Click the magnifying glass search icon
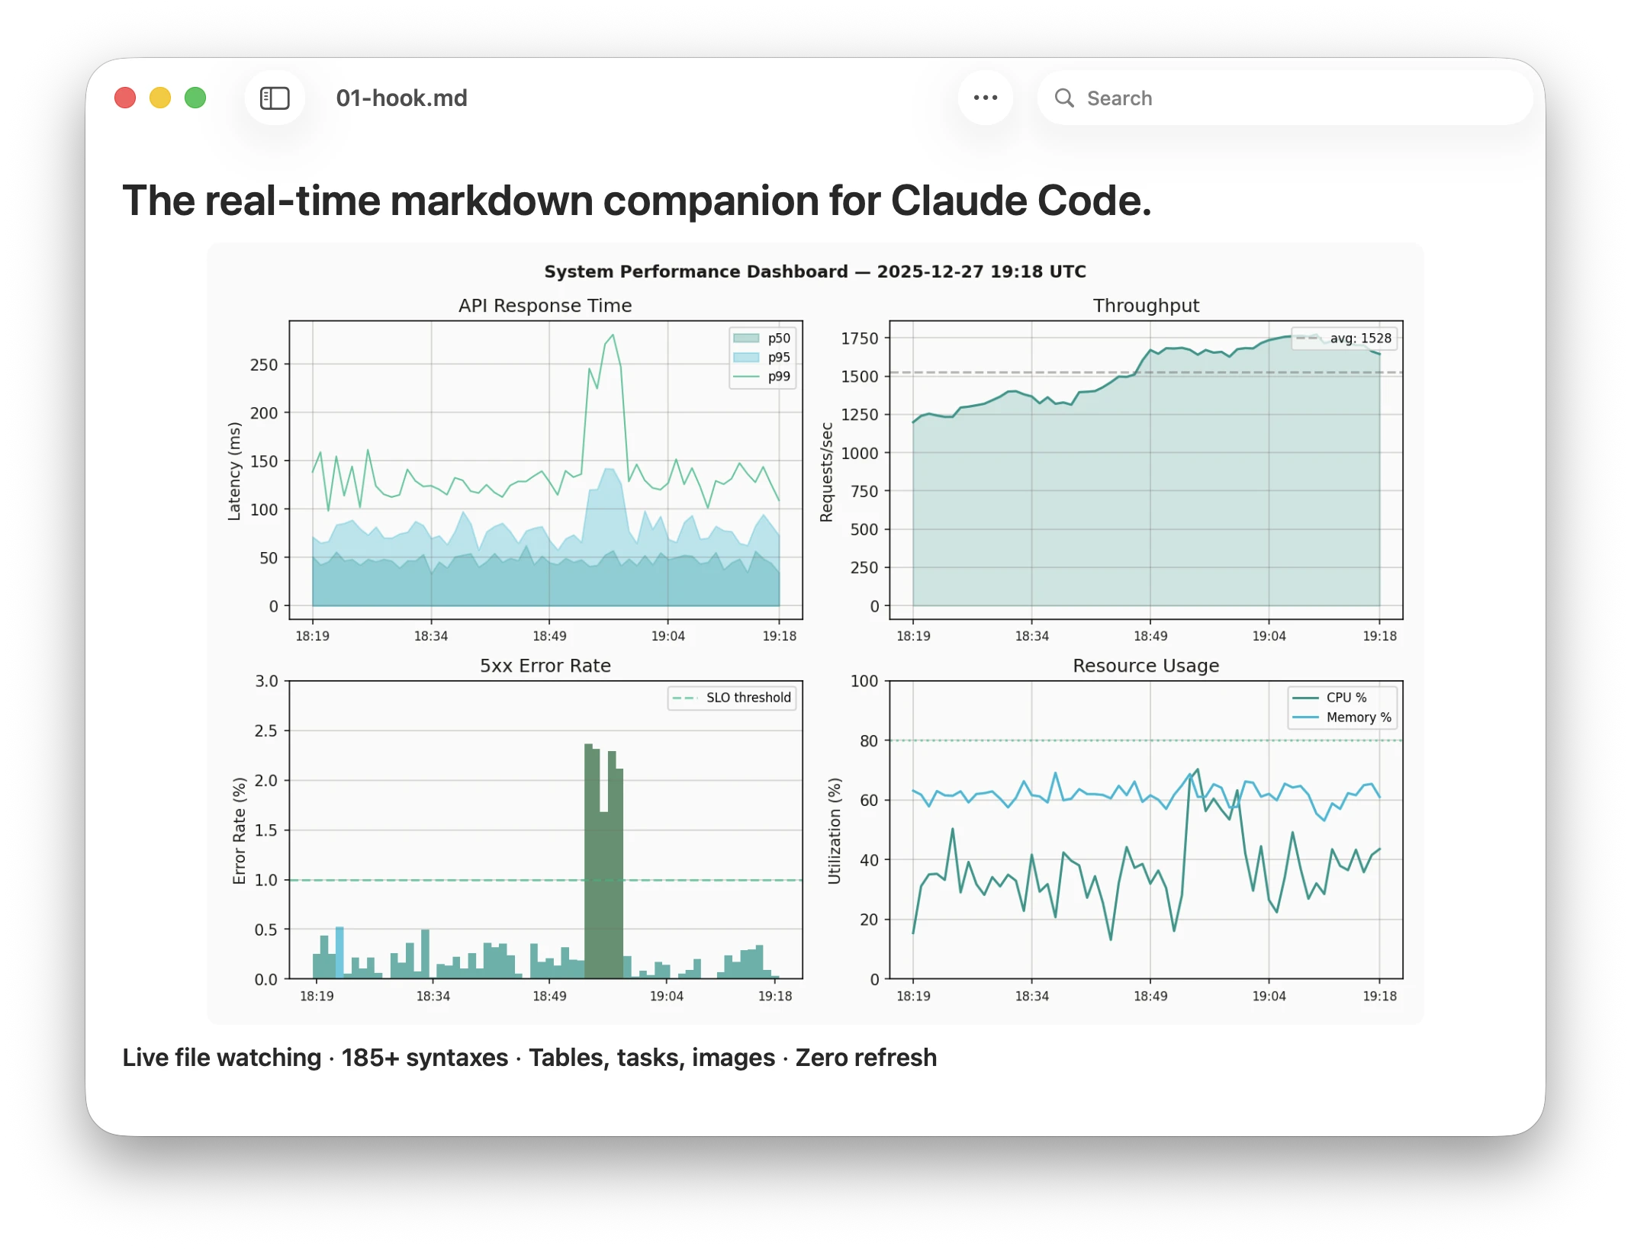This screenshot has height=1249, width=1631. 1064,98
